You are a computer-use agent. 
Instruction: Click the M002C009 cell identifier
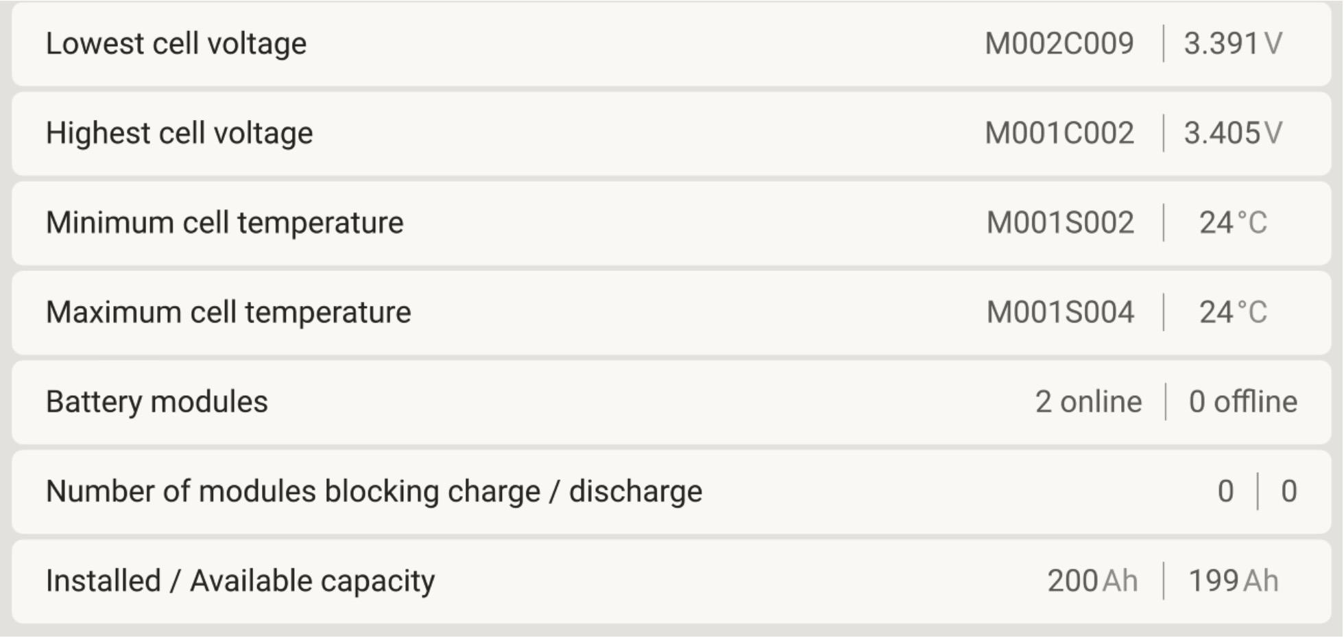[x=1059, y=44]
